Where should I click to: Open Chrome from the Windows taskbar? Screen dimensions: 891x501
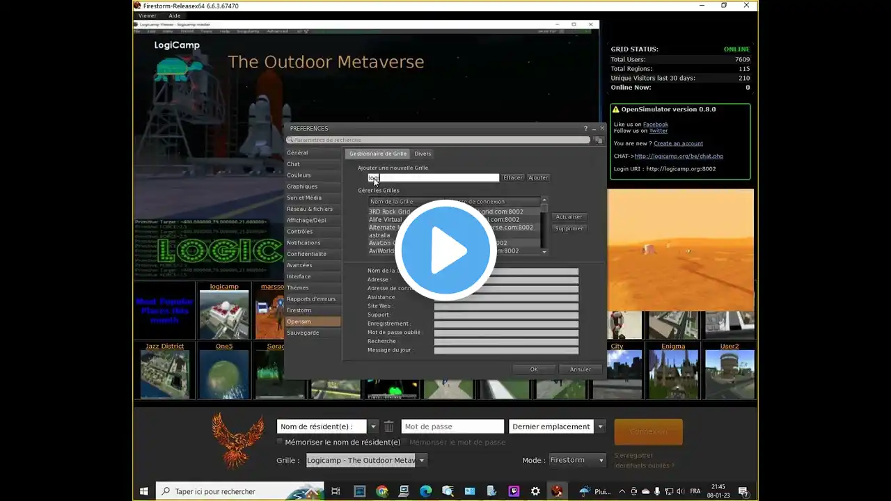382,491
